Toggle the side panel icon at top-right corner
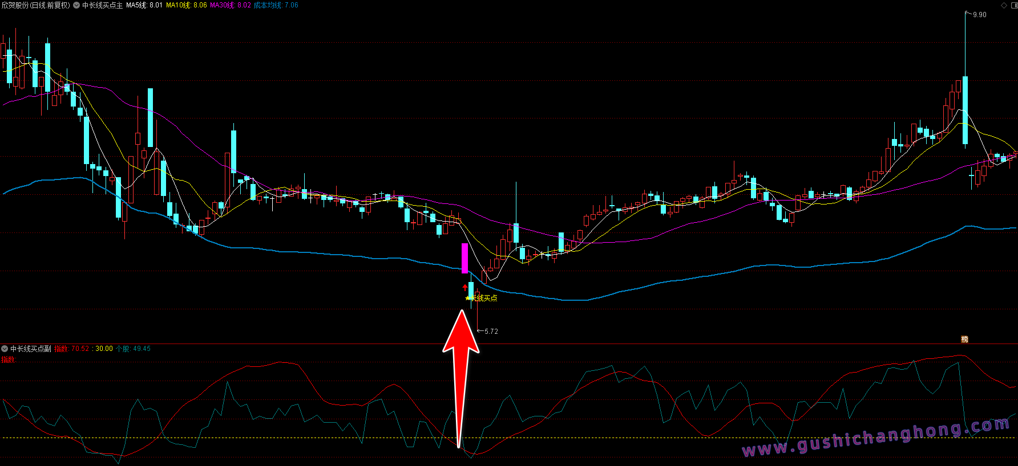The width and height of the screenshot is (1018, 466). [1013, 5]
